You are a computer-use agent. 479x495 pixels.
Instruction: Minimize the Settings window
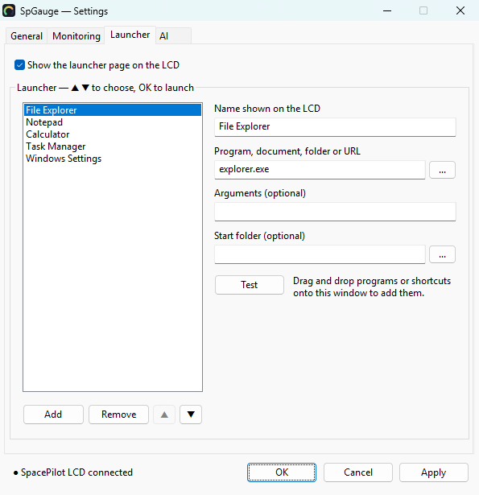pyautogui.click(x=387, y=10)
